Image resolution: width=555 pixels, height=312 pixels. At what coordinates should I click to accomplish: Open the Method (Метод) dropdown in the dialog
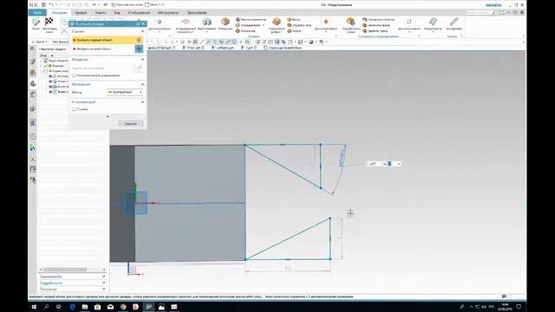[125, 92]
